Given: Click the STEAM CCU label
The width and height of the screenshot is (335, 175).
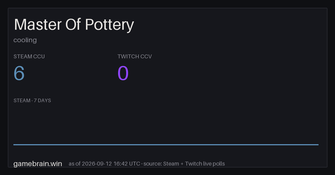Looking at the screenshot, I should [x=29, y=56].
